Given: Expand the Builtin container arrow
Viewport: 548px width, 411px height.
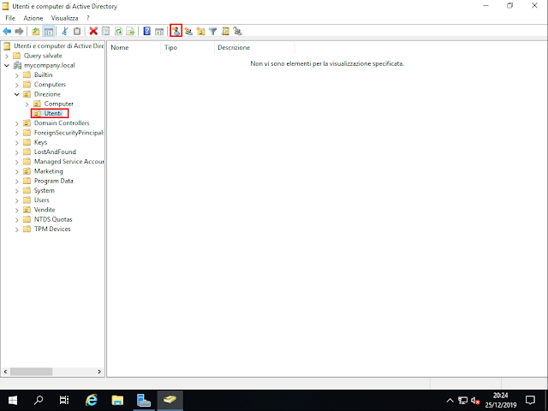Looking at the screenshot, I should click(17, 75).
